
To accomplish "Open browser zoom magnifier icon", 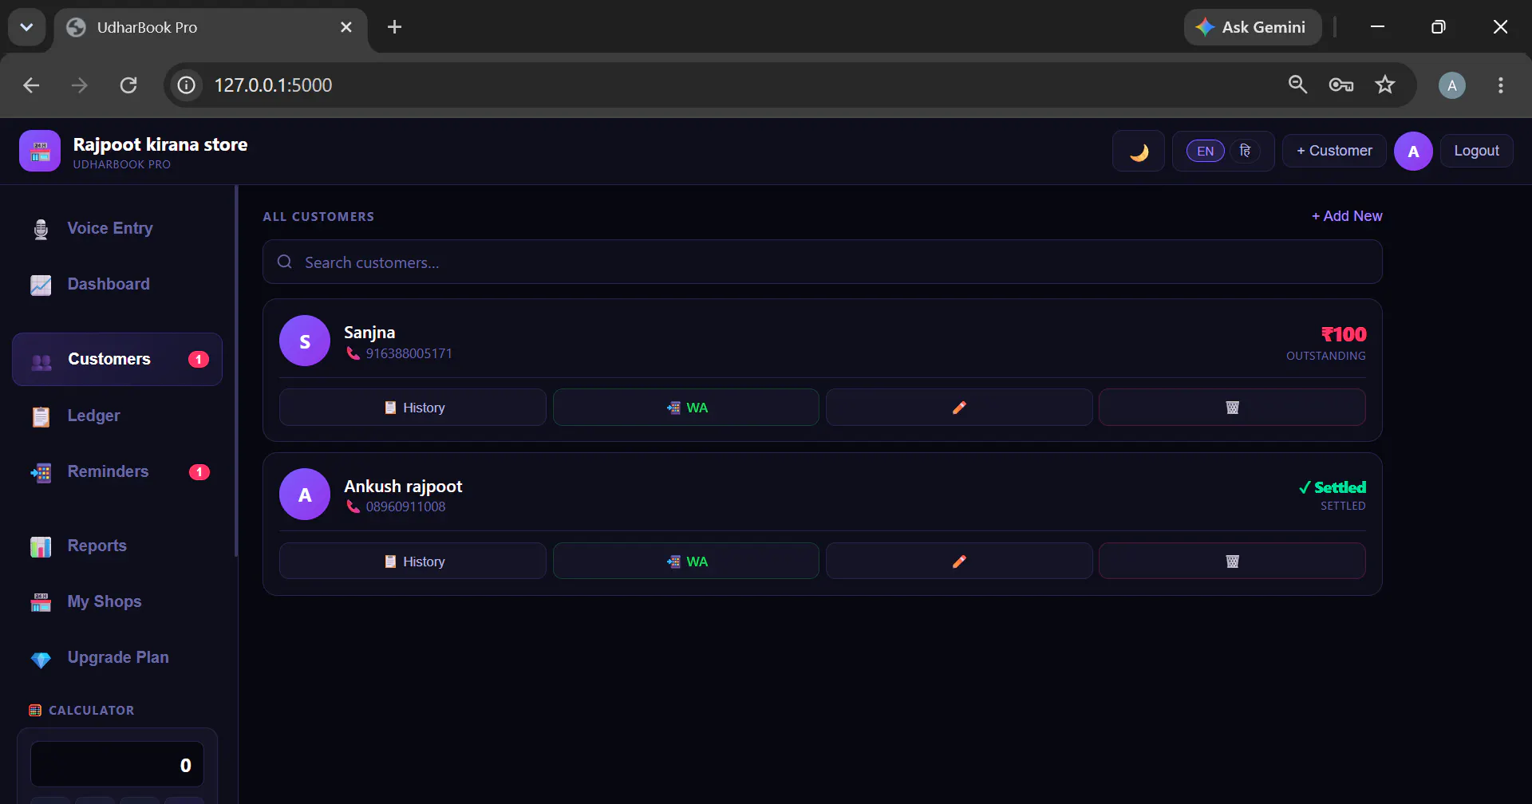I will pyautogui.click(x=1297, y=85).
